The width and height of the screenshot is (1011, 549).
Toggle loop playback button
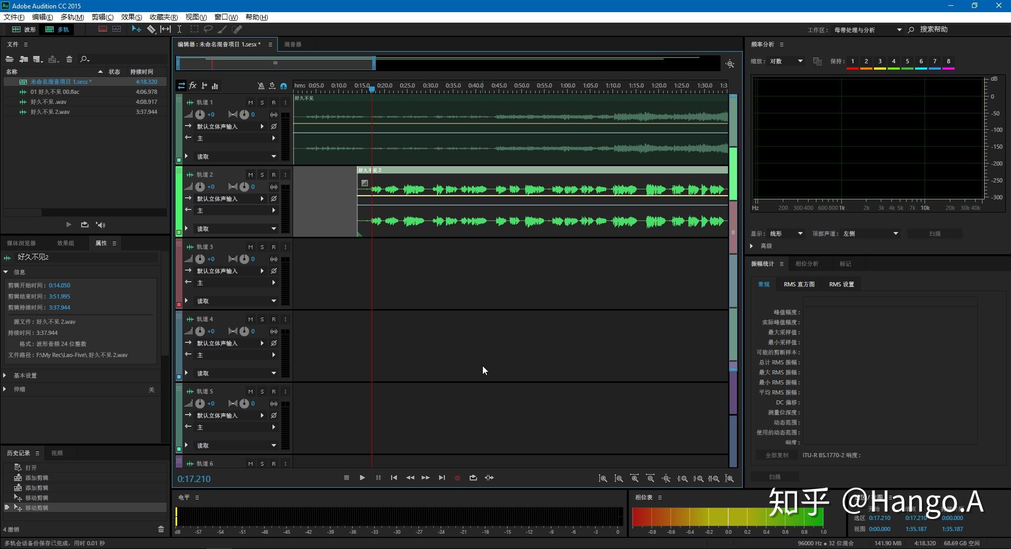(x=473, y=478)
